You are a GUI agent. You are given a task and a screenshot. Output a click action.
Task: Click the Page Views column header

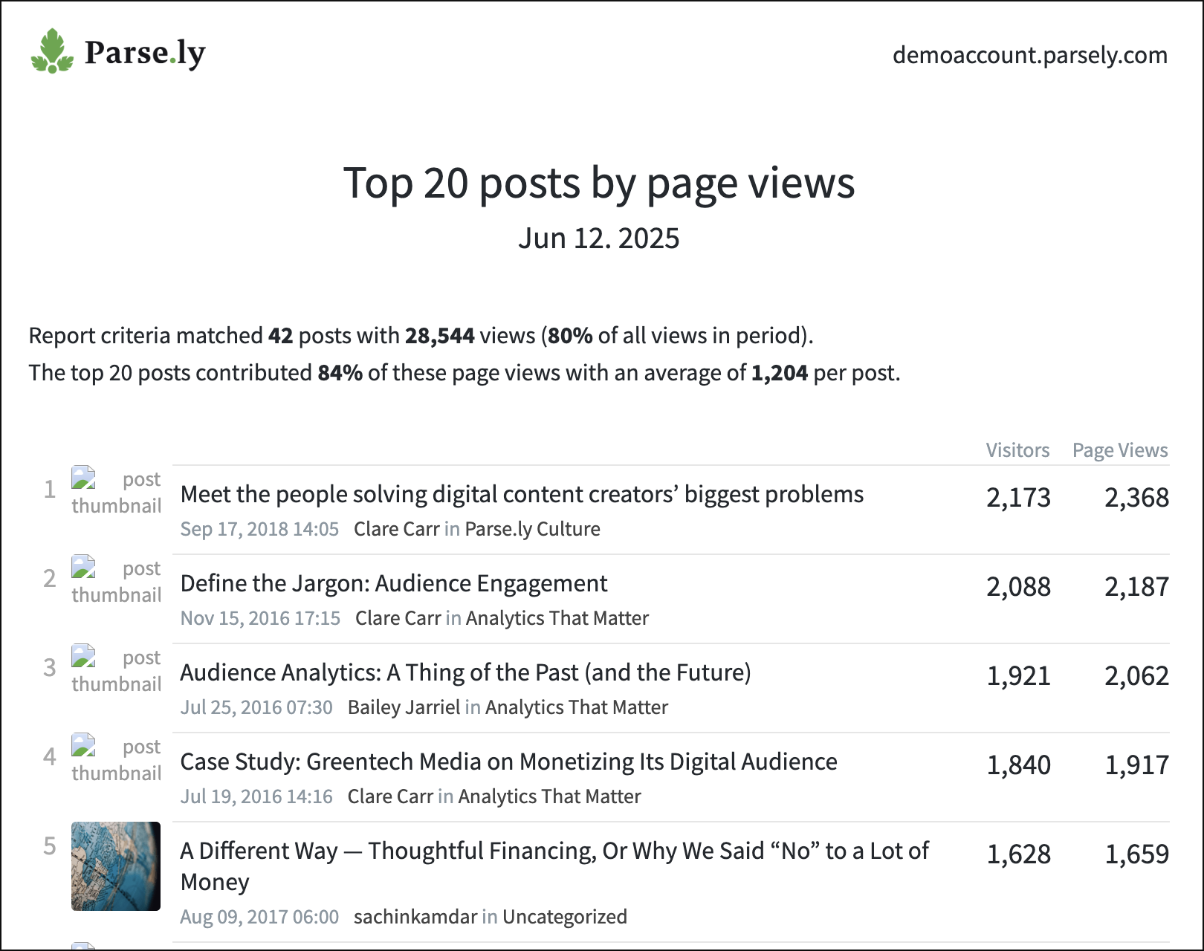tap(1120, 450)
